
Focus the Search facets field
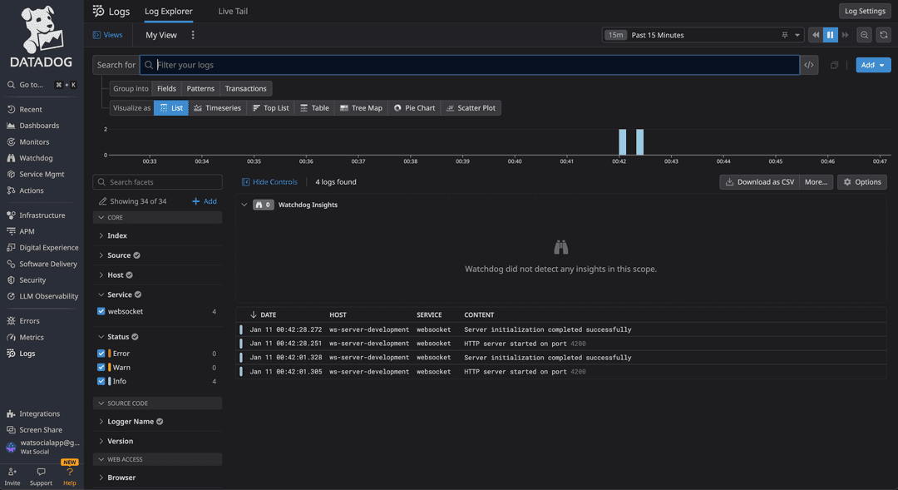[157, 182]
